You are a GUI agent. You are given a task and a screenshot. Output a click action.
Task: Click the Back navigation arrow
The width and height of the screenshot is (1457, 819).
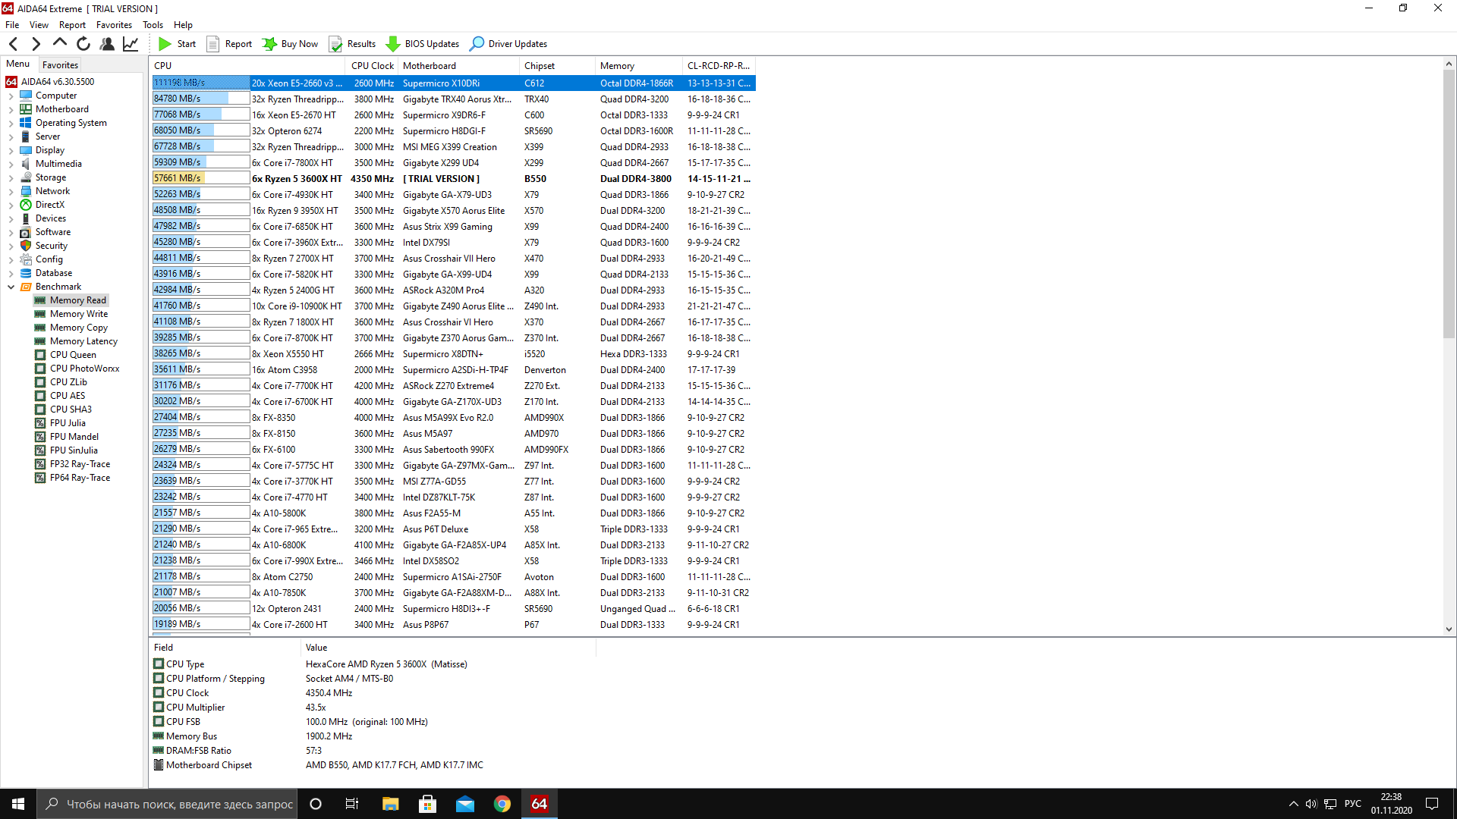[14, 44]
